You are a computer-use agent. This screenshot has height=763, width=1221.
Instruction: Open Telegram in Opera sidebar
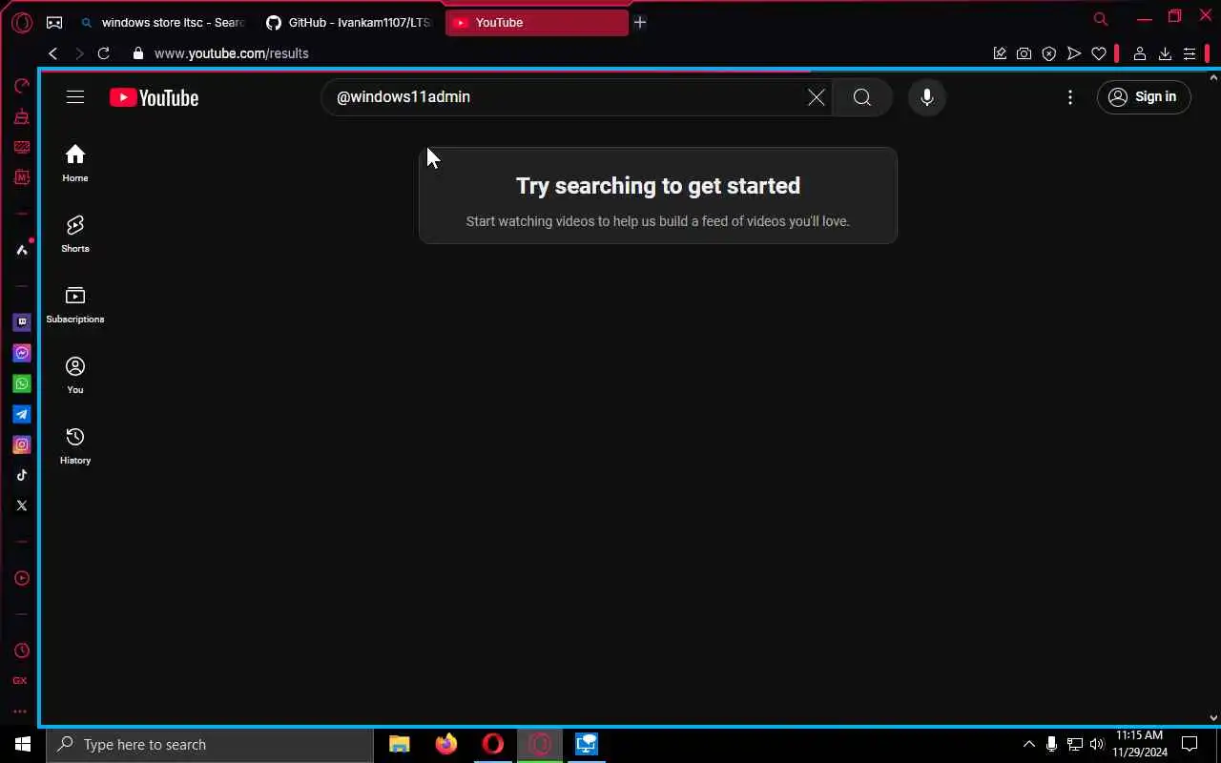pos(22,414)
